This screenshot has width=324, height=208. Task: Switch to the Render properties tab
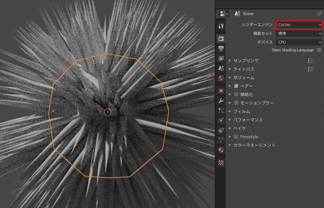[x=221, y=38]
